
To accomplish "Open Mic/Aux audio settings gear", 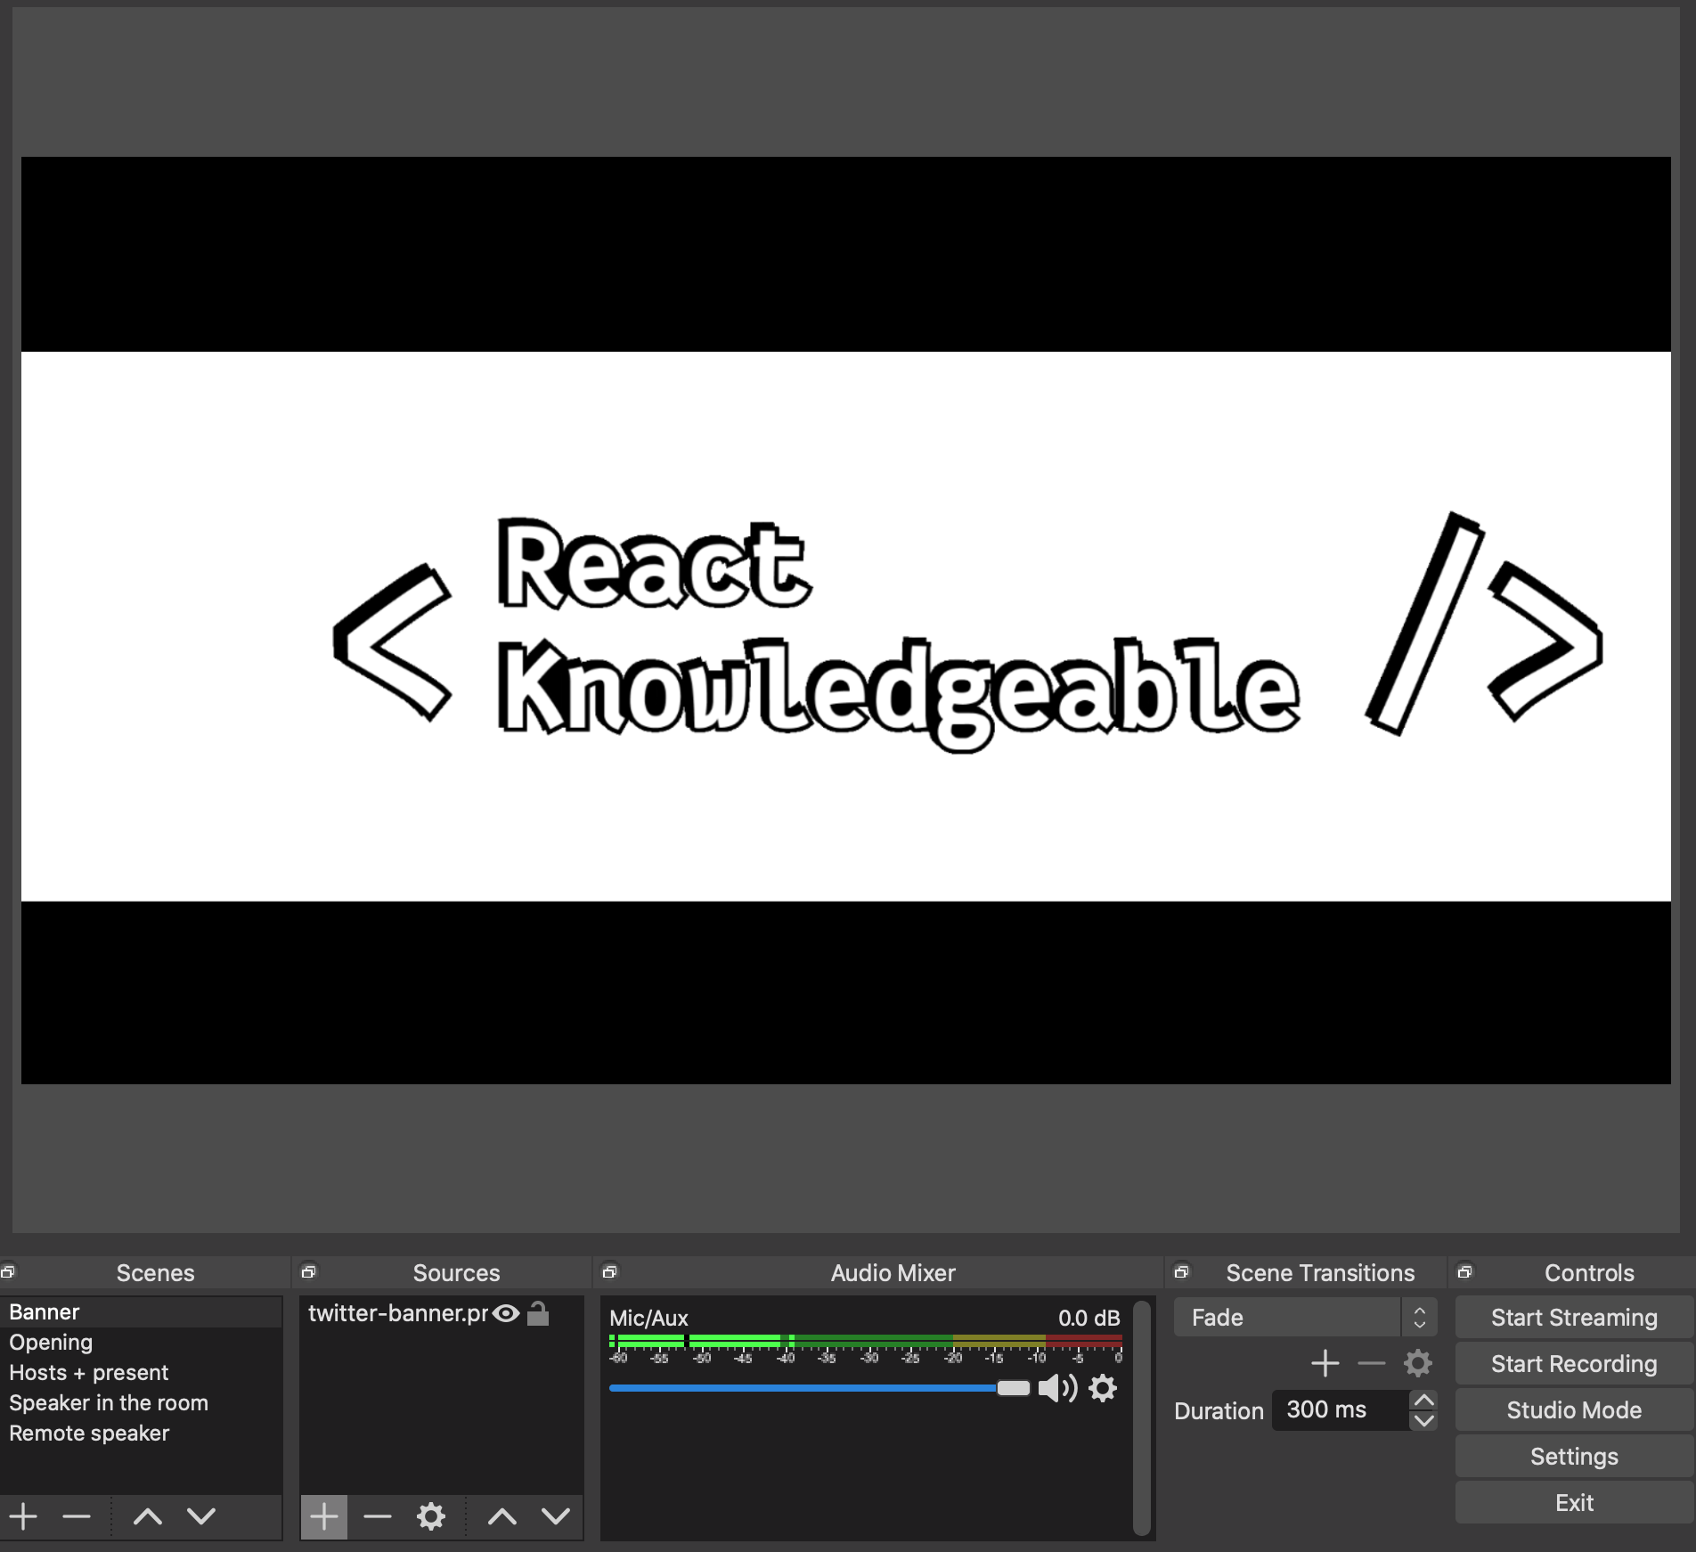I will [x=1103, y=1388].
